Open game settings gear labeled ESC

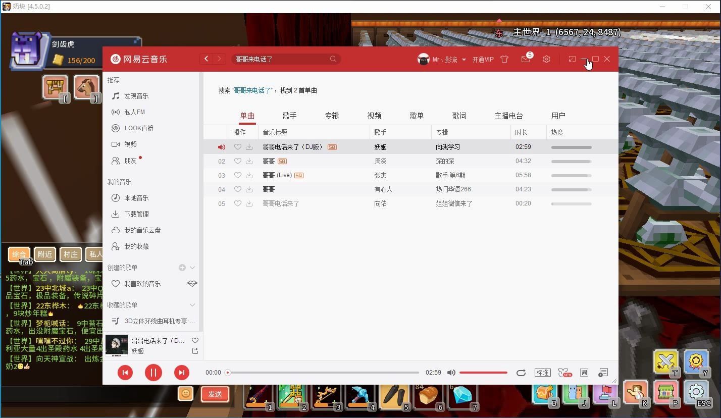point(697,392)
